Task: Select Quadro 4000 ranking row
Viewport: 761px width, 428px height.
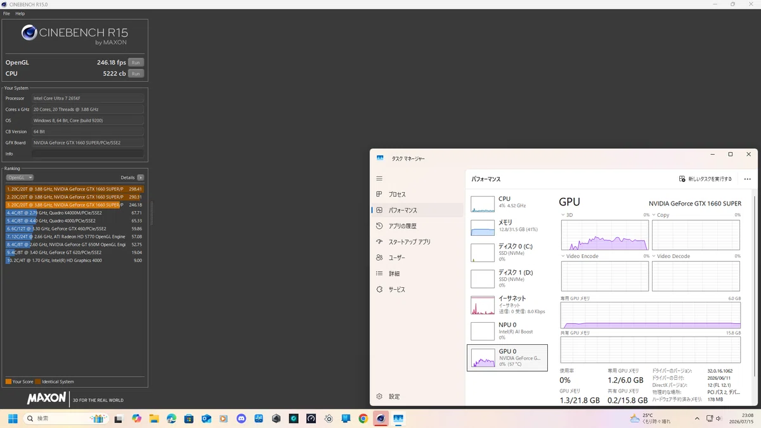Action: pyautogui.click(x=75, y=221)
